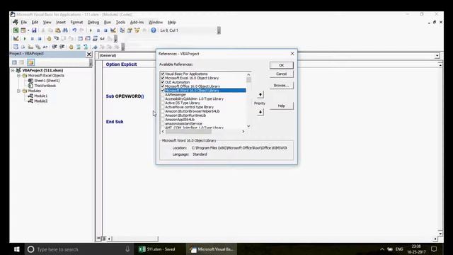Open the Properties Window toolbar icon
This screenshot has height=255, width=453.
(x=130, y=30)
